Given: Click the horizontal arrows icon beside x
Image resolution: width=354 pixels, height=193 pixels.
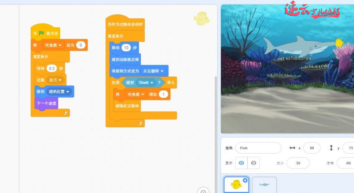Looking at the screenshot, I should click(x=292, y=148).
